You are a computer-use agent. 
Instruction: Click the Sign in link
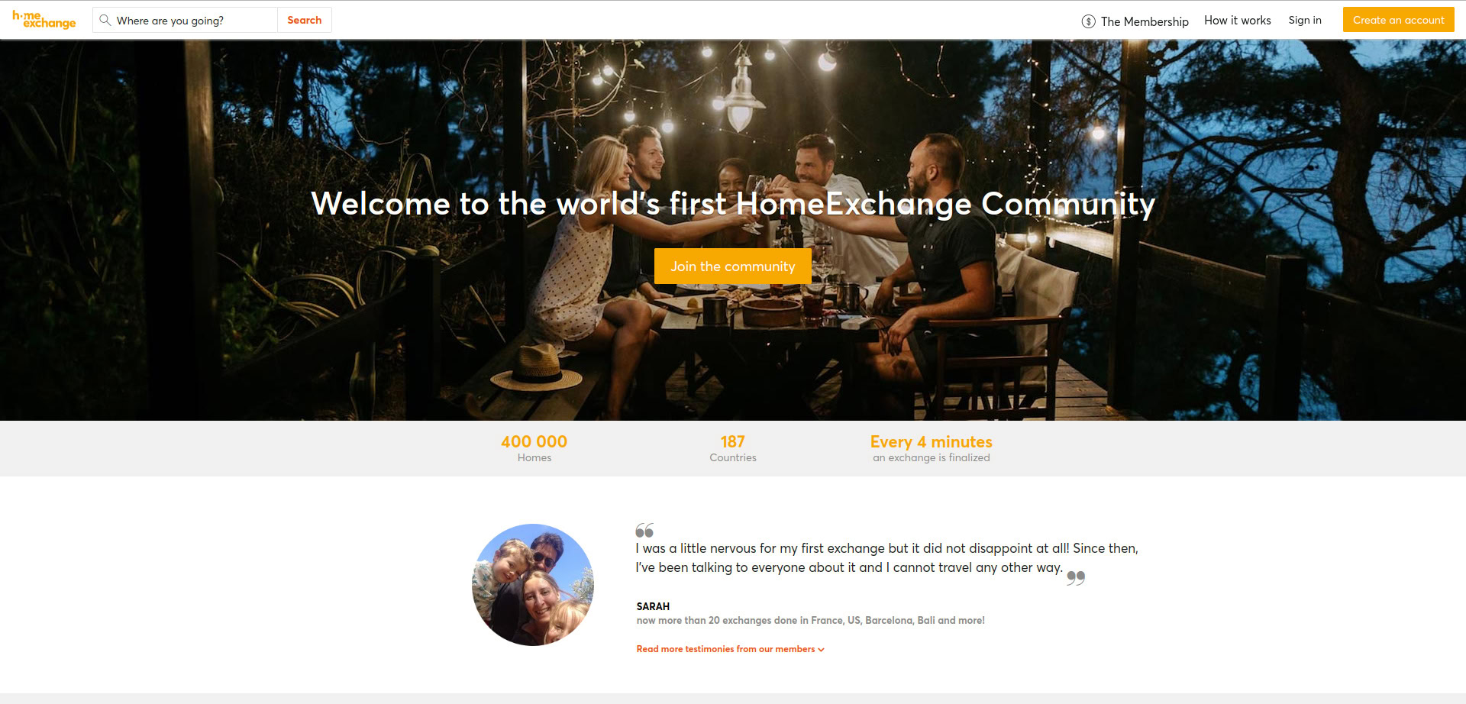1305,21
